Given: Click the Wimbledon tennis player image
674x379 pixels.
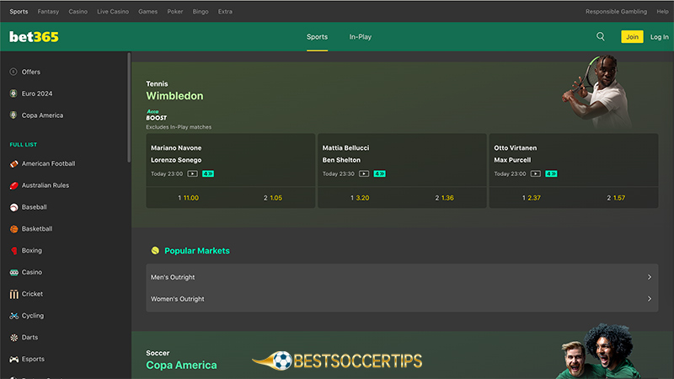Looking at the screenshot, I should pos(597,92).
